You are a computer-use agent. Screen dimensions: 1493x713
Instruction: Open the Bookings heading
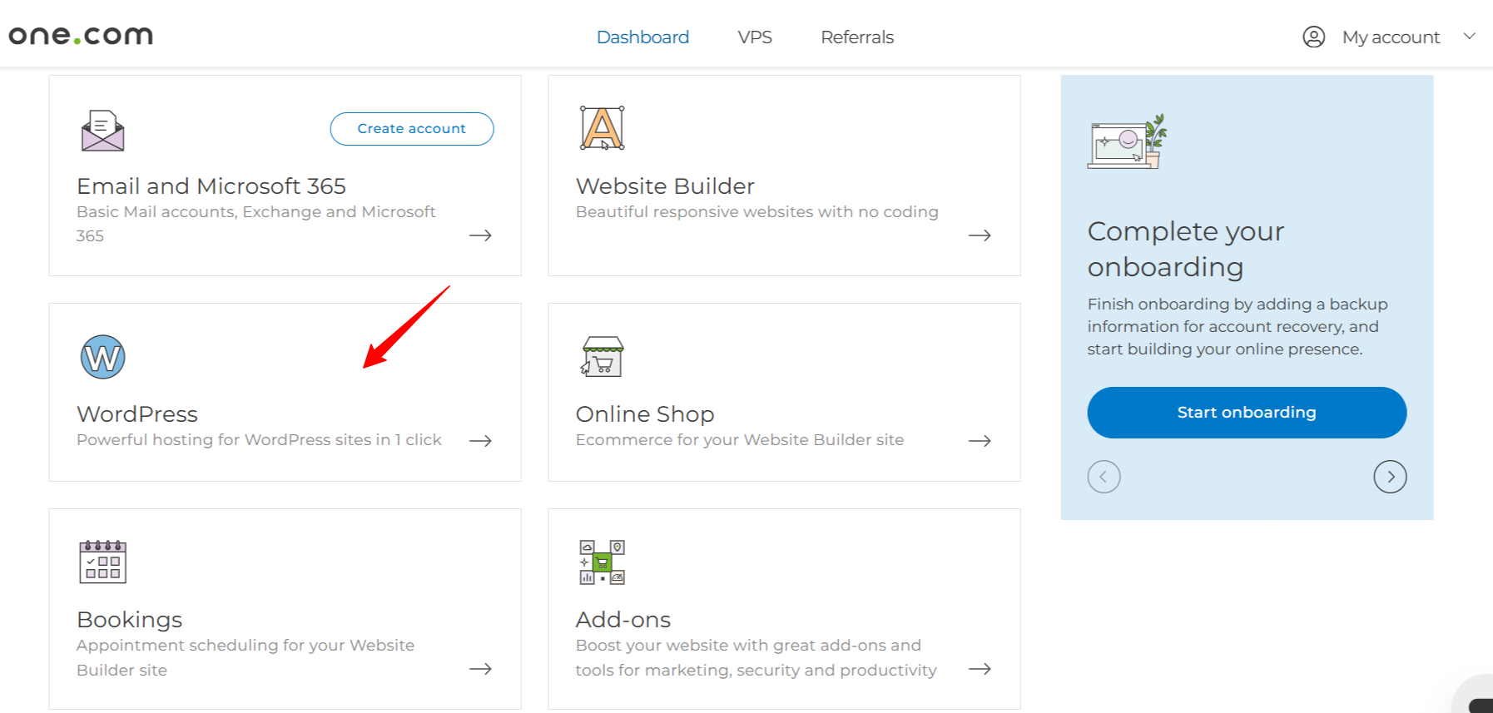(x=129, y=619)
